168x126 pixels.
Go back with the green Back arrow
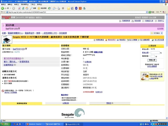2,8
